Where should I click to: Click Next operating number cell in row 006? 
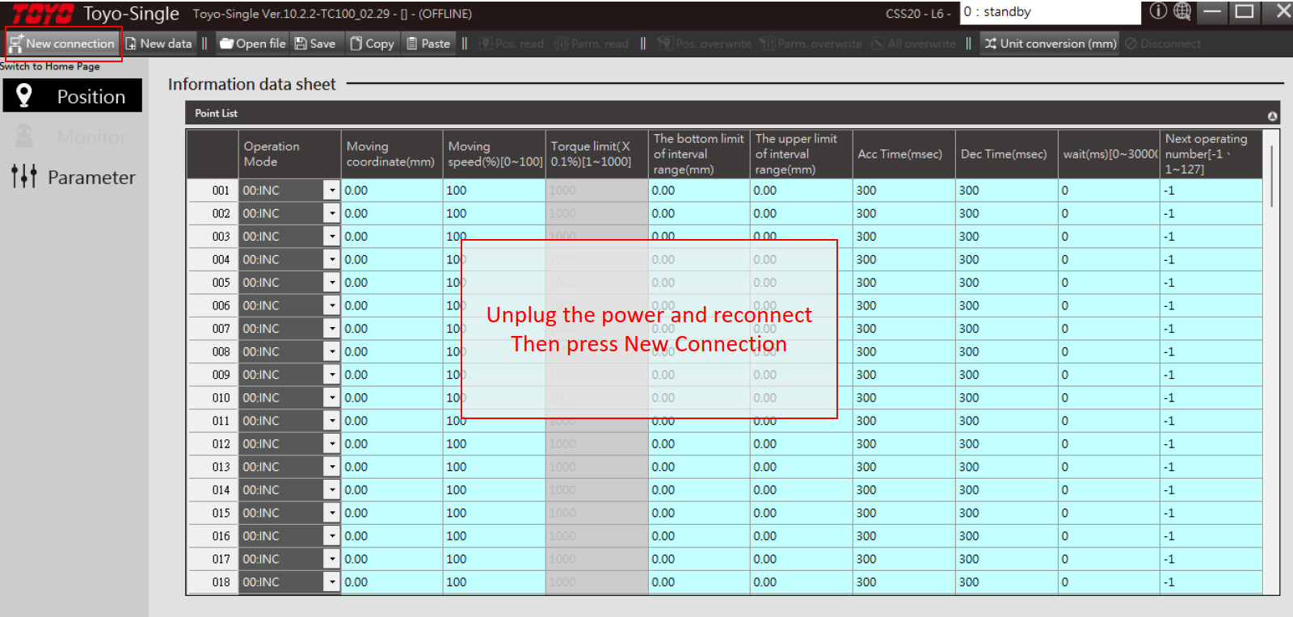1211,305
